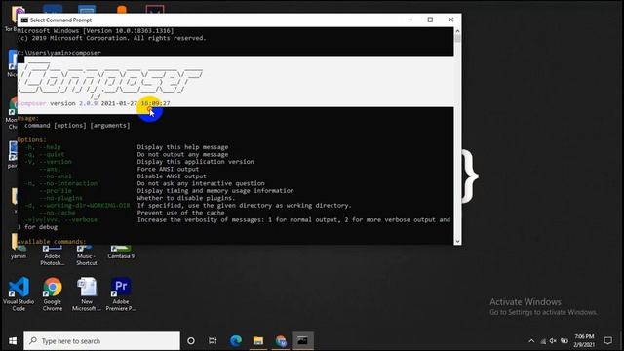The image size is (624, 351).
Task: Click 'Do not ask any interactive question'
Action: click(x=201, y=183)
